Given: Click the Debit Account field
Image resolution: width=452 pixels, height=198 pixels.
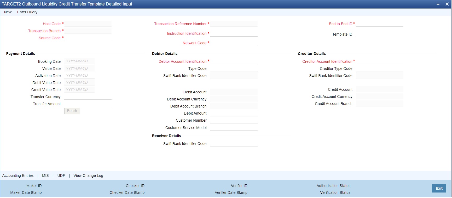Looking at the screenshot, I should pos(234,92).
